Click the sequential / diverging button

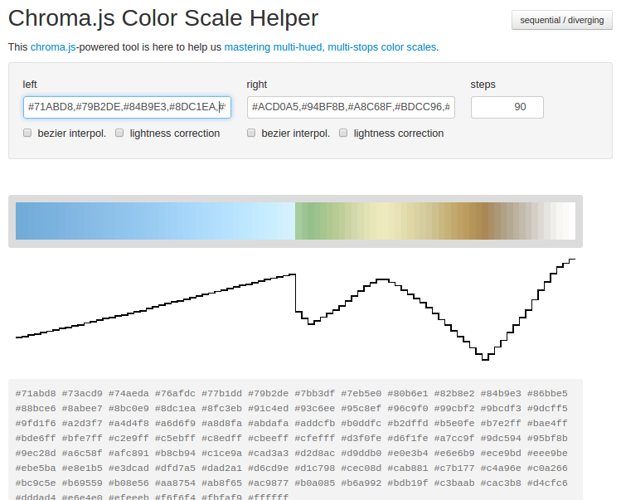[x=561, y=20]
